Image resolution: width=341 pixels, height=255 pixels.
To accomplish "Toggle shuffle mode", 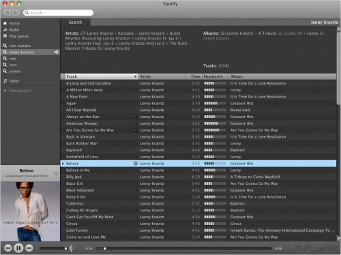I will 297,248.
